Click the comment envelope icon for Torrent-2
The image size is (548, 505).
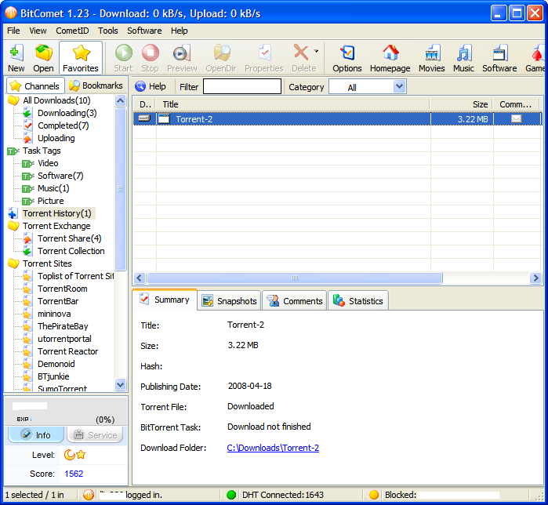click(x=516, y=119)
